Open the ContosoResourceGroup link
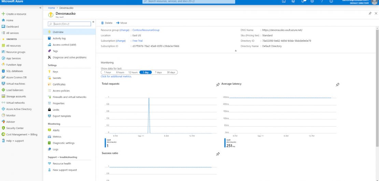Screen dimensions: 379x181 (146, 30)
